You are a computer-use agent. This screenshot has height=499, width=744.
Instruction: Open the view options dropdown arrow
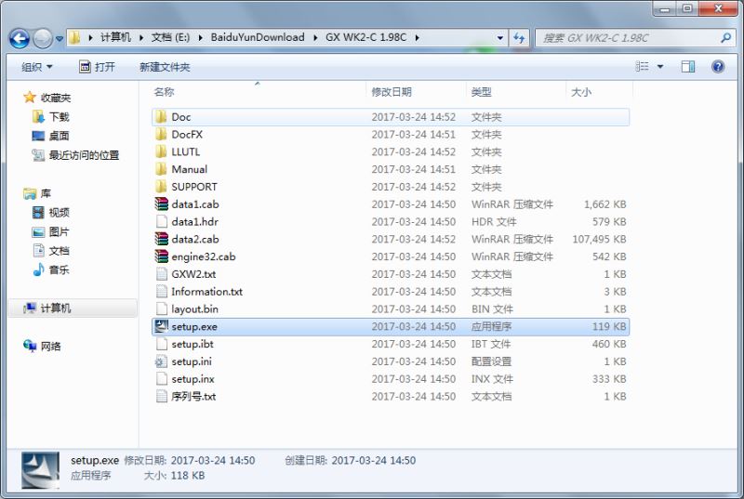(660, 67)
